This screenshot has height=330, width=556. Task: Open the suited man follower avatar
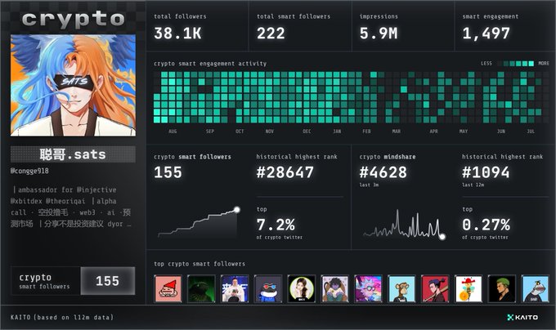click(235, 289)
